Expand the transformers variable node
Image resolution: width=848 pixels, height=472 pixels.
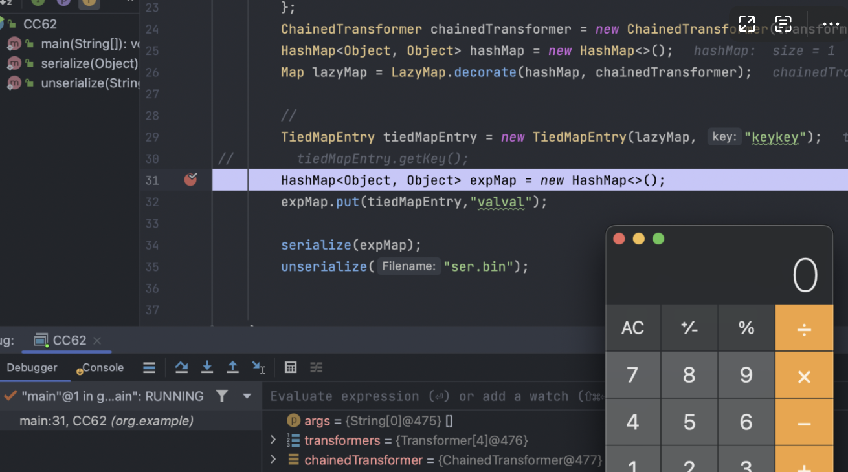click(273, 440)
